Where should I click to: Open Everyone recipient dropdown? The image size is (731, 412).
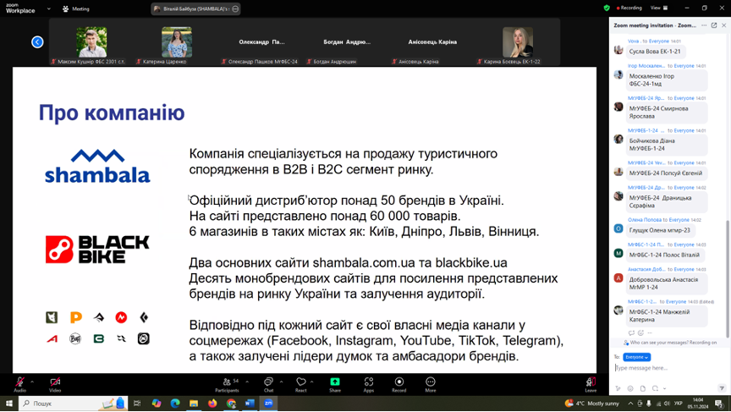636,357
